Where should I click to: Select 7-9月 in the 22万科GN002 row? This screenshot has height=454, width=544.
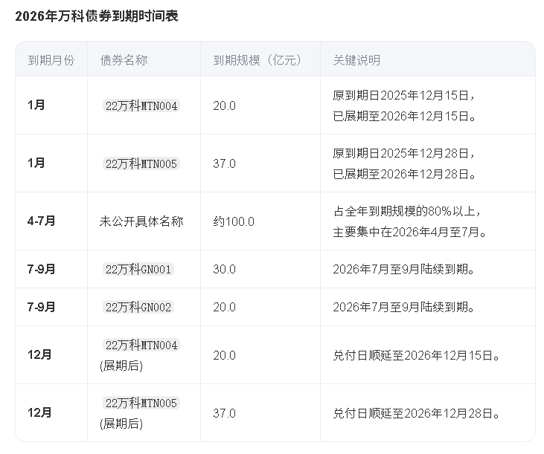tap(41, 307)
